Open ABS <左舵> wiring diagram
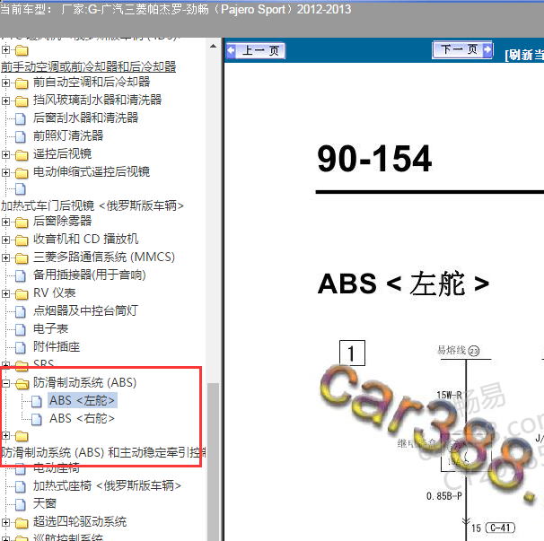The height and width of the screenshot is (541, 544). [x=83, y=400]
